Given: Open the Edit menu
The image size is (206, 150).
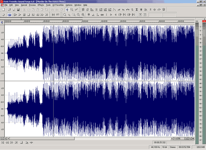Looking at the screenshot, I should (11, 5).
